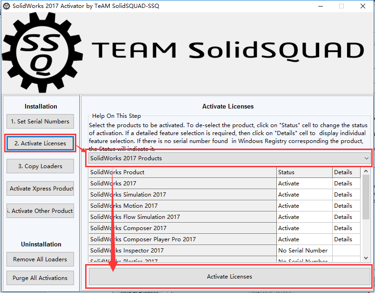Toggle Activate status for Composer Player Pro 2017
Viewport: 375px width, 293px height.
[304, 239]
